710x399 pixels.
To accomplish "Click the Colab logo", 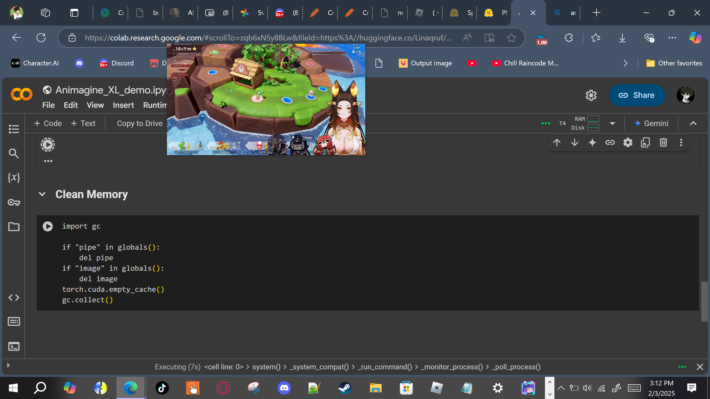I will coord(22,95).
